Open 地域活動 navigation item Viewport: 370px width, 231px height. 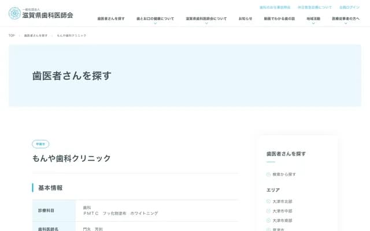point(313,18)
